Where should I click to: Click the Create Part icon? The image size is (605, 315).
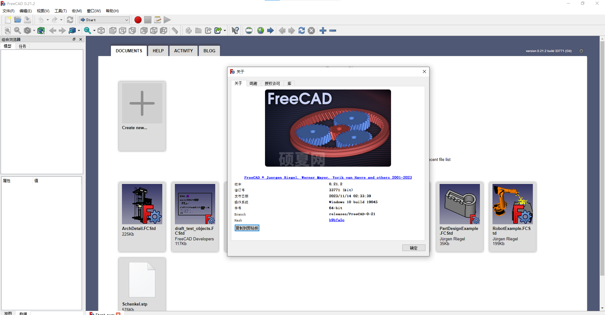[x=188, y=31]
